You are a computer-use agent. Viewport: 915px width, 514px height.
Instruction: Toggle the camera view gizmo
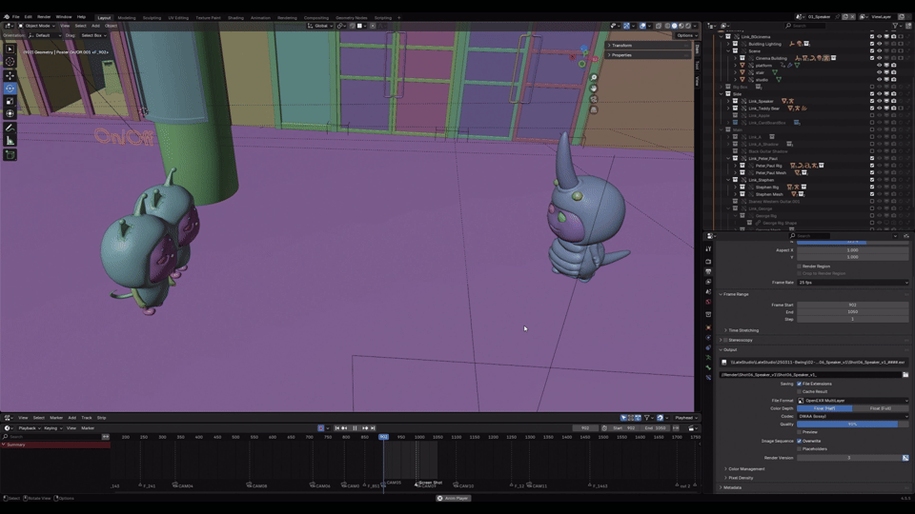pos(594,99)
